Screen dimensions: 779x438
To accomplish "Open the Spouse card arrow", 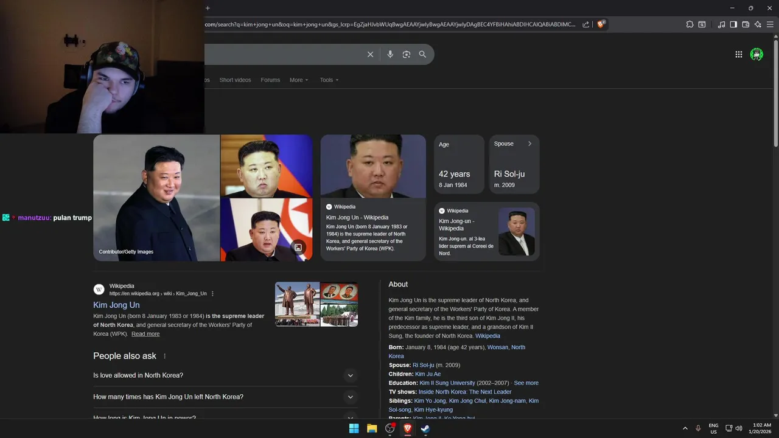I will (529, 144).
